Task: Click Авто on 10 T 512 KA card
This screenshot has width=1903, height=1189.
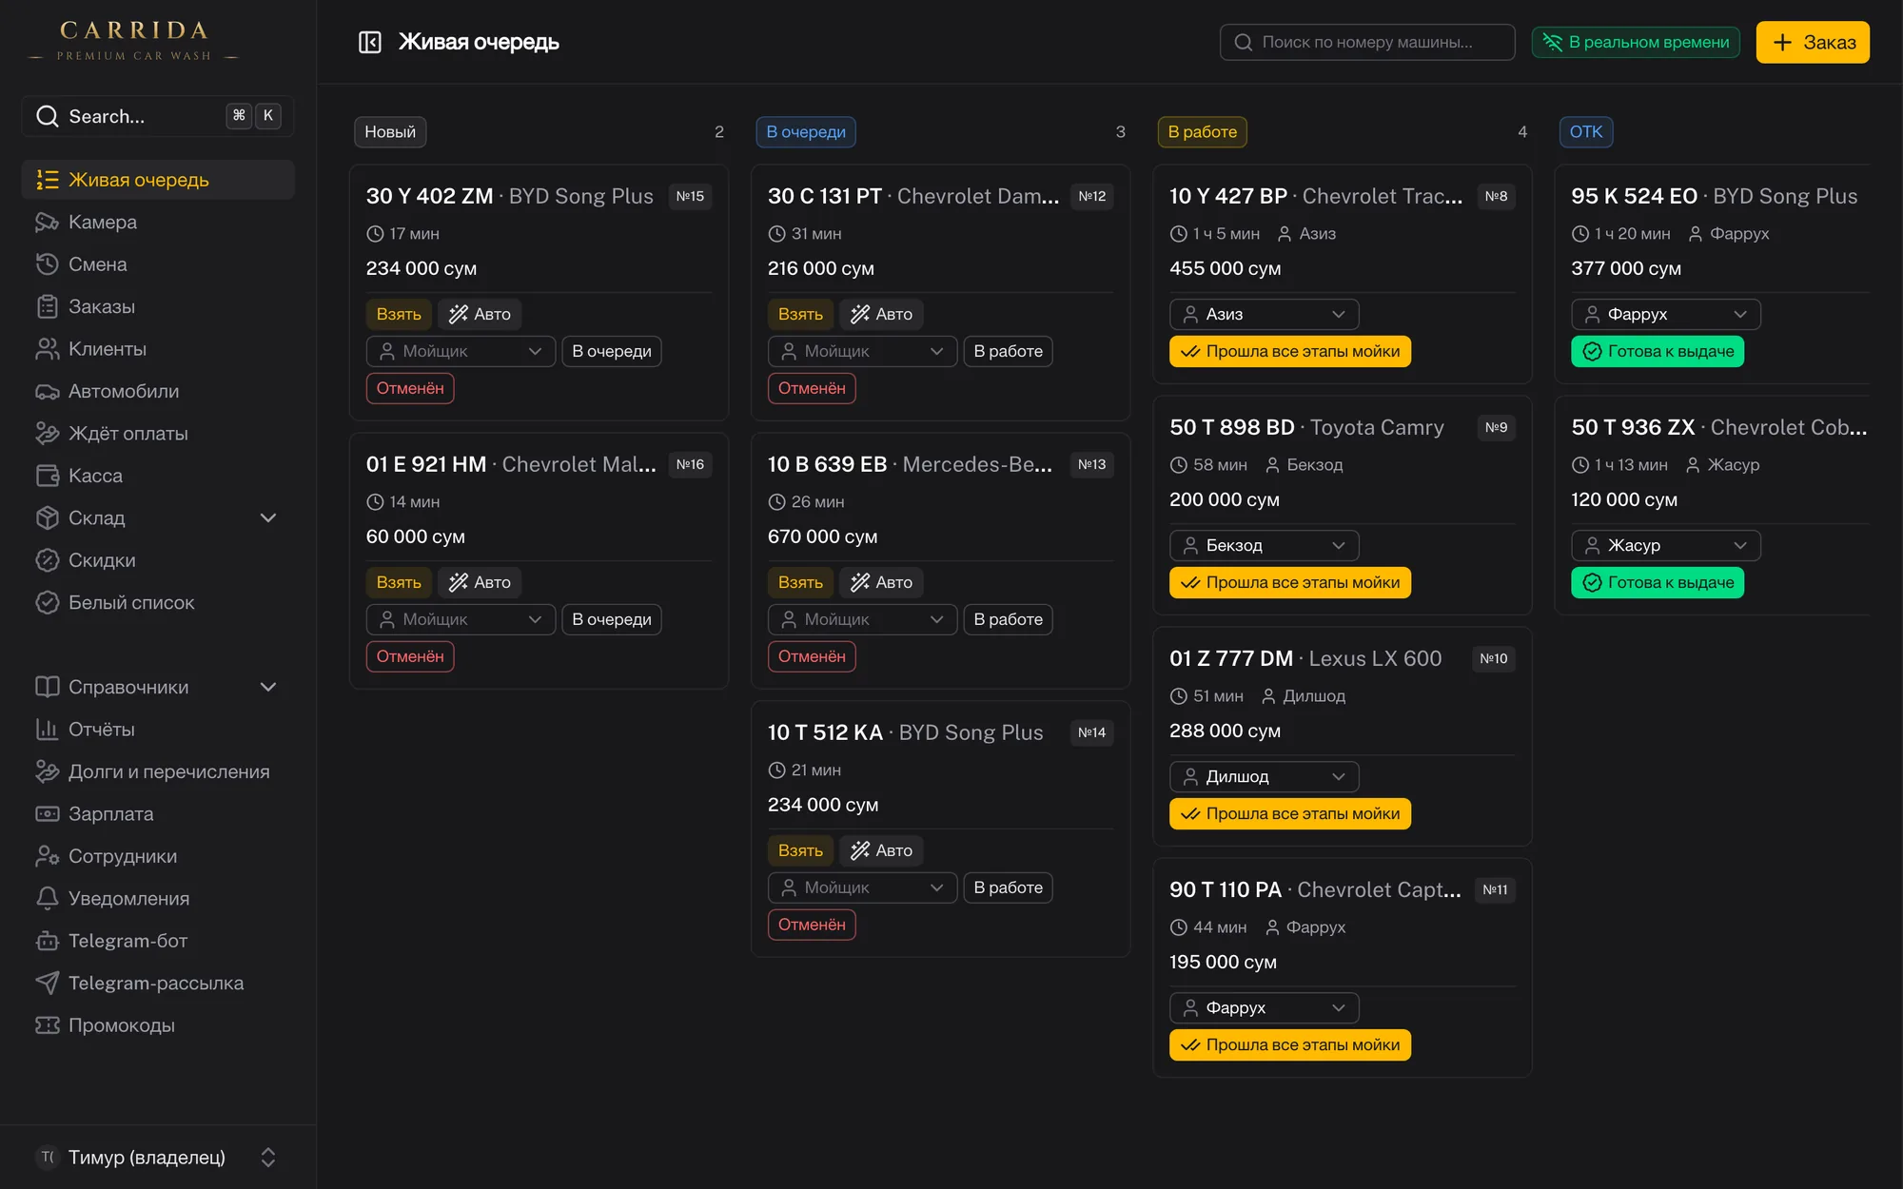Action: (x=881, y=850)
